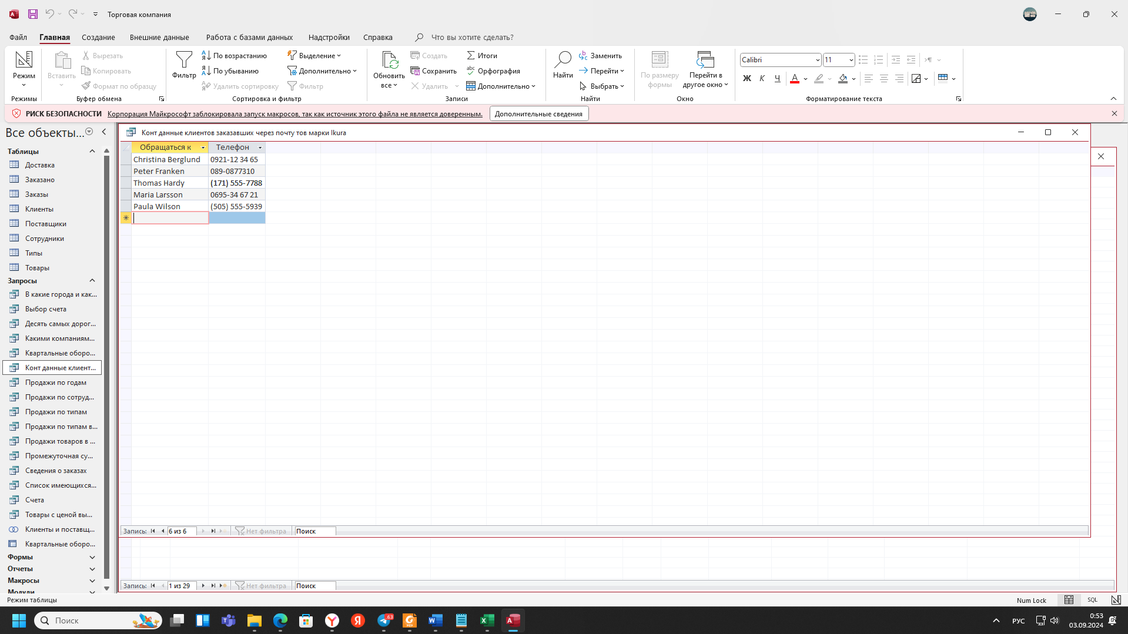
Task: Click Перейти в другое окно
Action: (705, 69)
